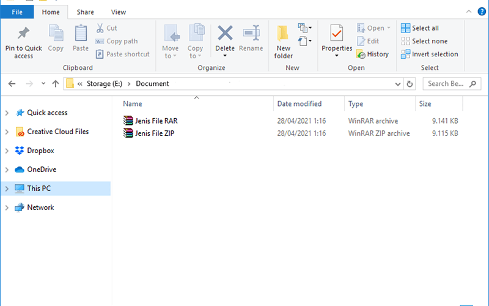Create a New folder
The height and width of the screenshot is (306, 489).
coord(283,42)
